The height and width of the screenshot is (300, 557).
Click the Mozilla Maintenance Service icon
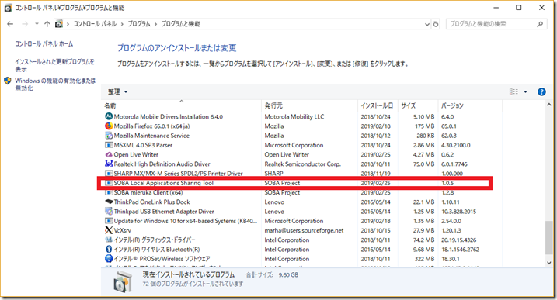tap(109, 136)
